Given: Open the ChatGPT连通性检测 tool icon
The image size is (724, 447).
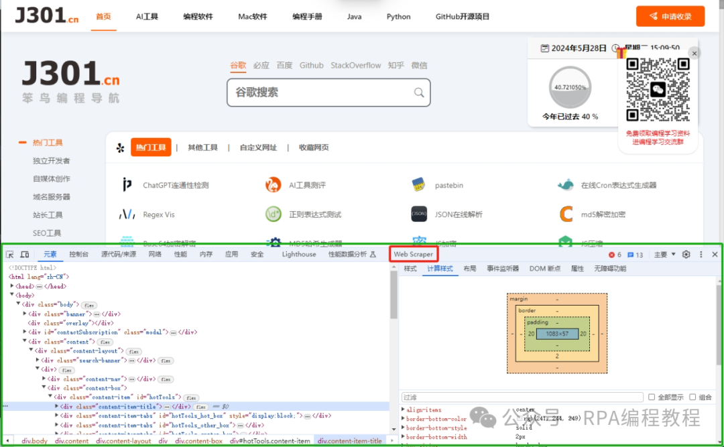Looking at the screenshot, I should tap(127, 185).
